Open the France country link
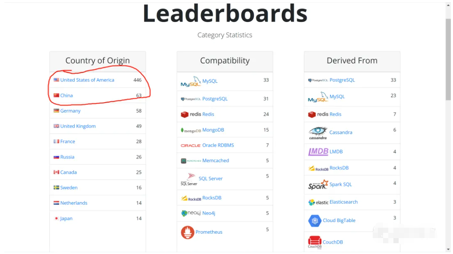 pyautogui.click(x=68, y=141)
